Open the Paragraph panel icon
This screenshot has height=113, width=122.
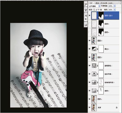point(86,19)
